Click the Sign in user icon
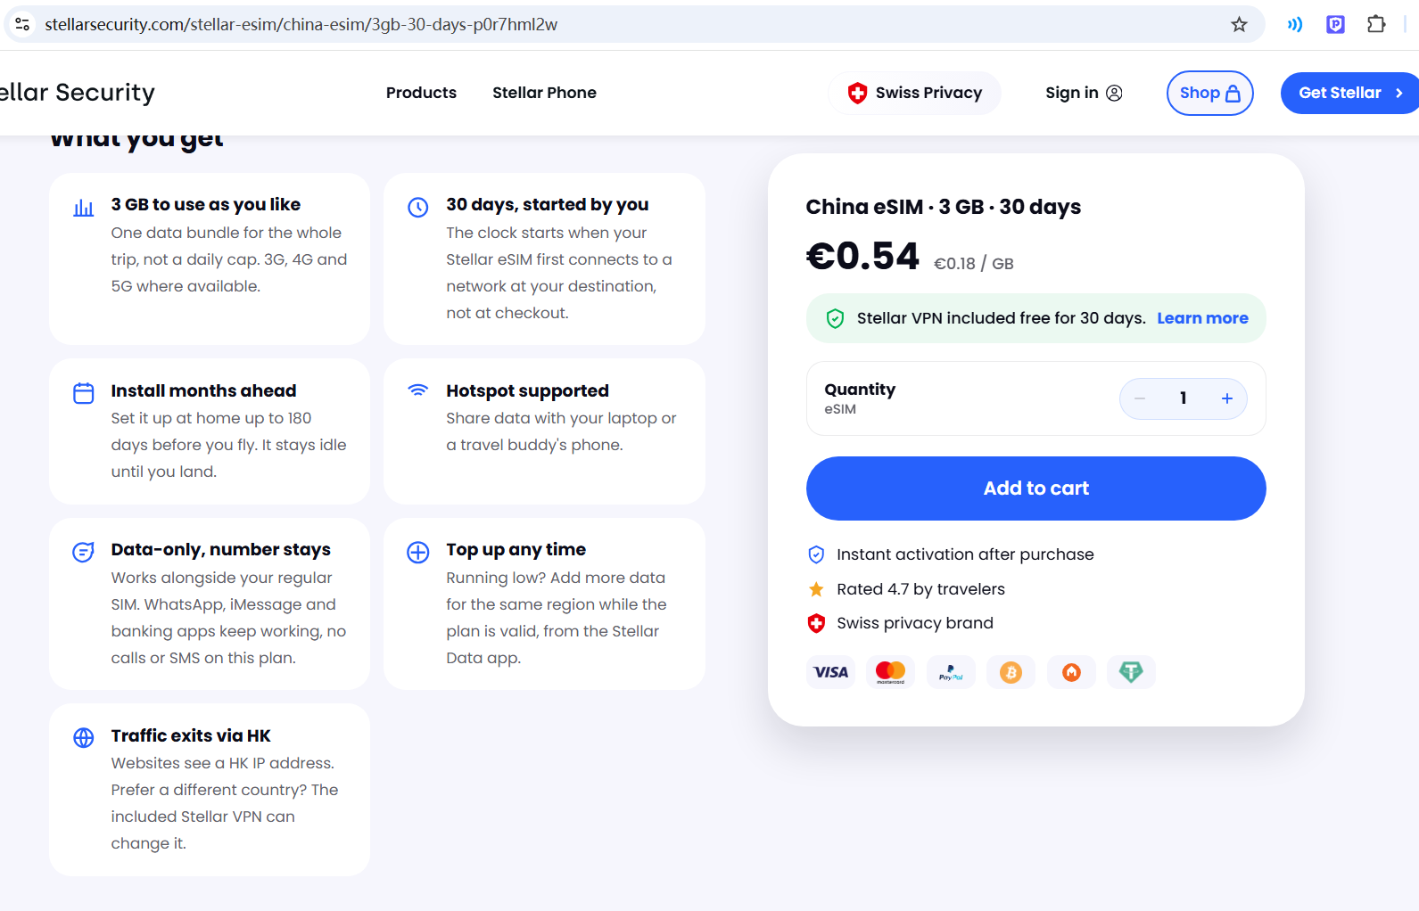This screenshot has width=1419, height=911. (1114, 93)
